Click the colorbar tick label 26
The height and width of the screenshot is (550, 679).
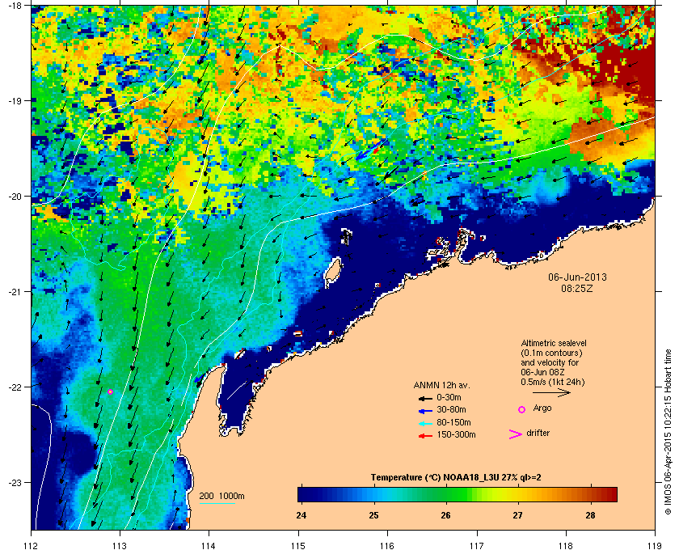point(445,515)
